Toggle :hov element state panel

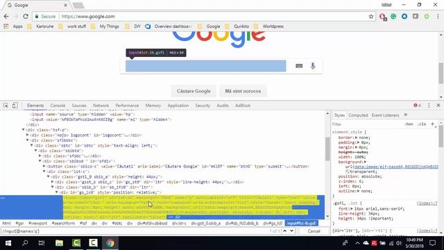point(409,124)
